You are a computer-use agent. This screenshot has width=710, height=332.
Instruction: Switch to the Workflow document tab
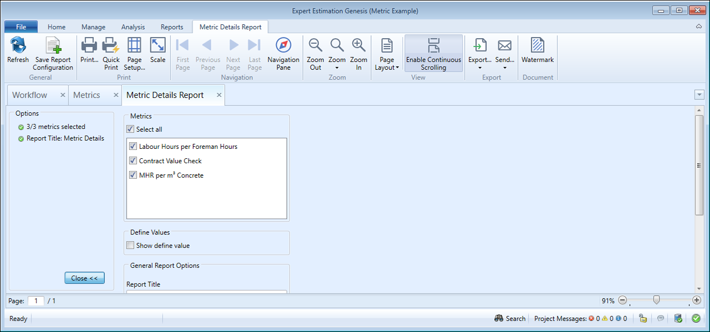point(30,95)
